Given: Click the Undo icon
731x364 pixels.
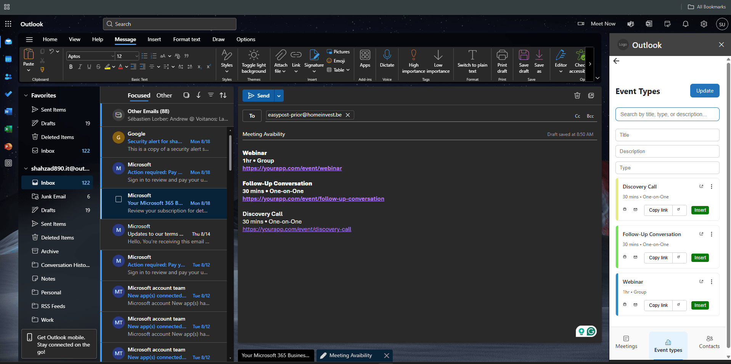Looking at the screenshot, I should 51,51.
